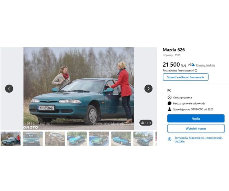
Task: Select the first thumbnail with two women
Action: [10, 139]
